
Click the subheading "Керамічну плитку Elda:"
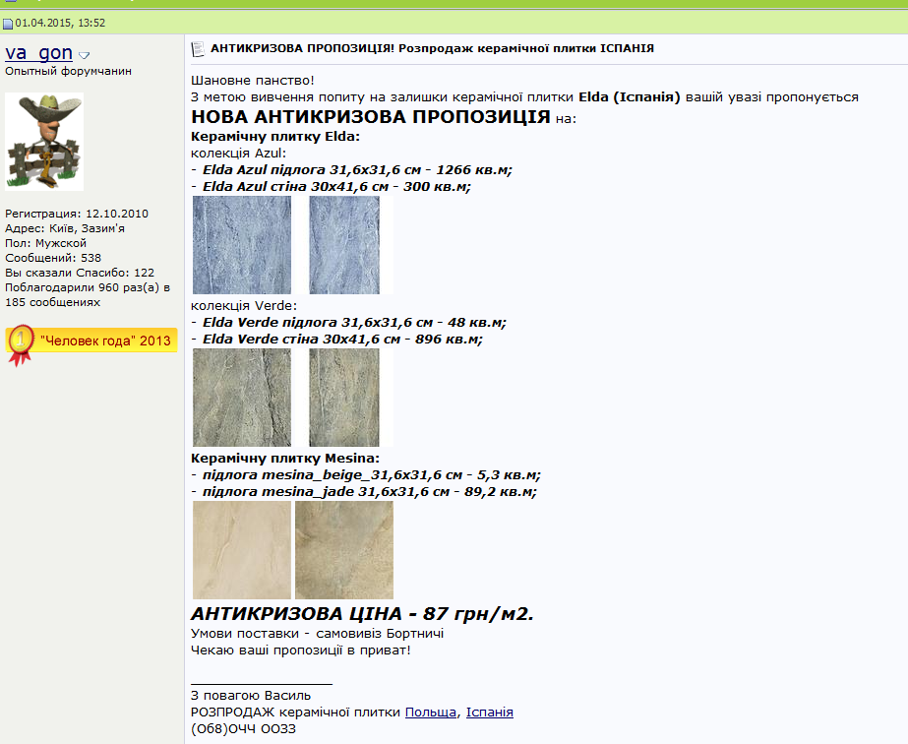(275, 138)
